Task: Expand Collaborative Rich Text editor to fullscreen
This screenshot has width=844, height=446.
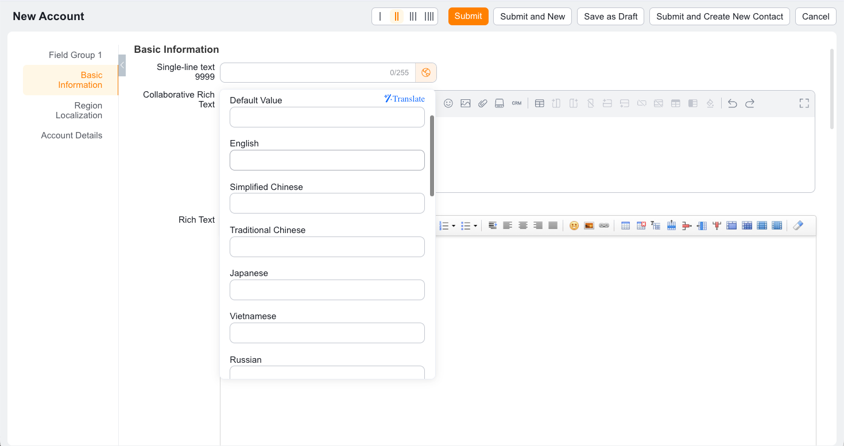Action: 804,103
